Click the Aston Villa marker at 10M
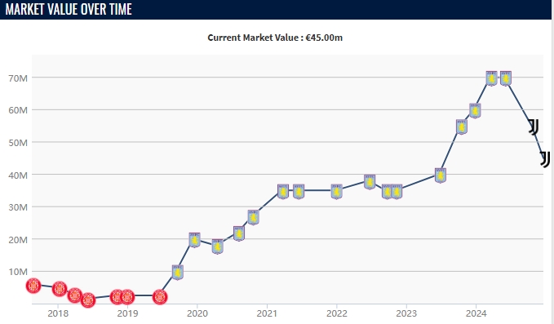This screenshot has width=554, height=324. tap(178, 272)
